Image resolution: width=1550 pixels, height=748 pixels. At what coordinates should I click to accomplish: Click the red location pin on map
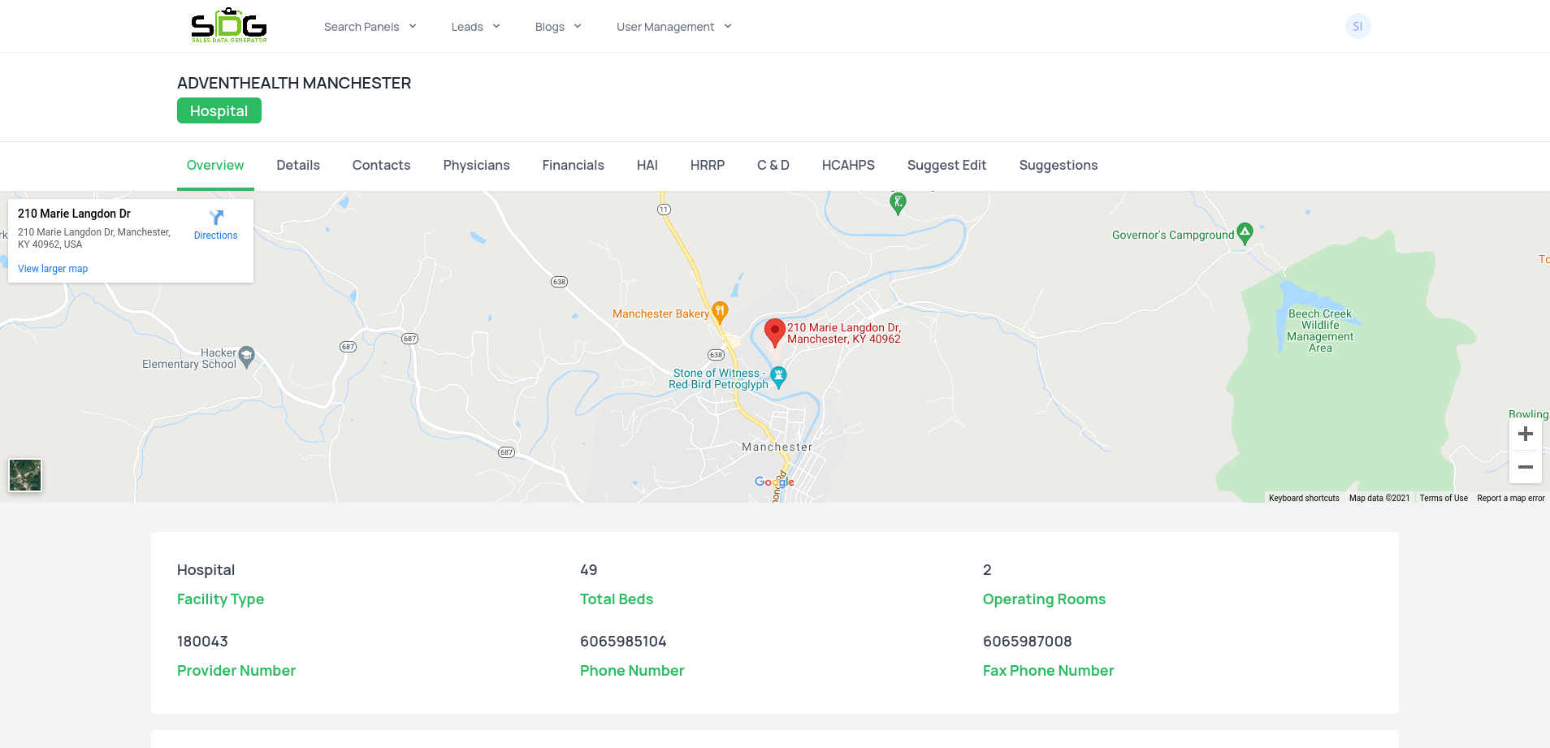pyautogui.click(x=774, y=332)
